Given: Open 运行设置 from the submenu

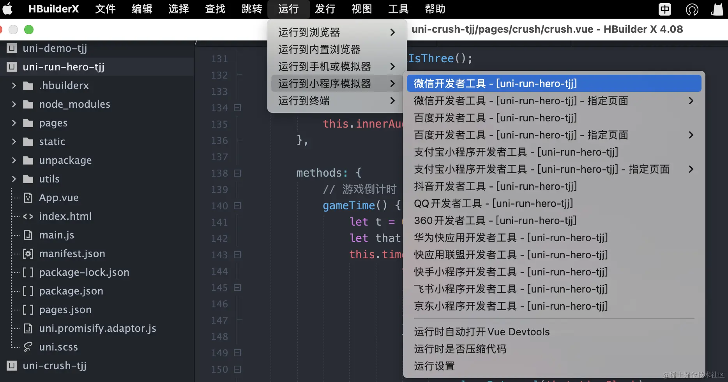Looking at the screenshot, I should [x=554, y=366].
